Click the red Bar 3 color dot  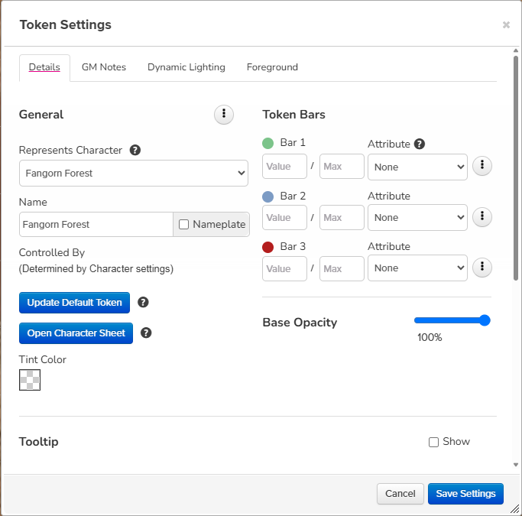pos(268,248)
